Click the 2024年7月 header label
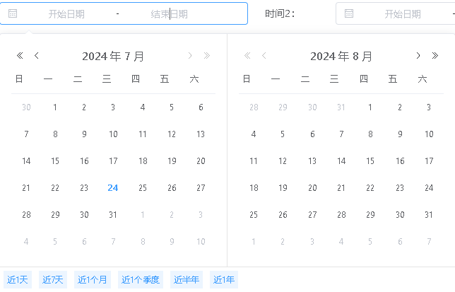455x292 pixels. click(x=113, y=56)
